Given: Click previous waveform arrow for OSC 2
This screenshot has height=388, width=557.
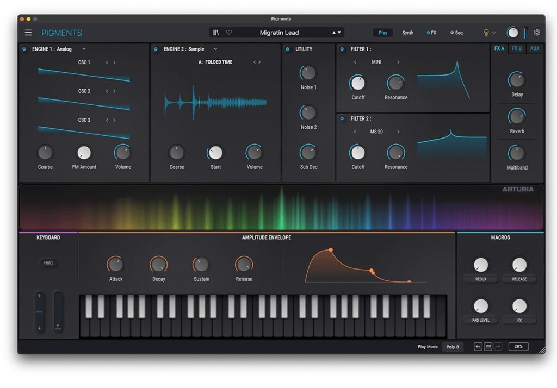Looking at the screenshot, I should pos(107,91).
